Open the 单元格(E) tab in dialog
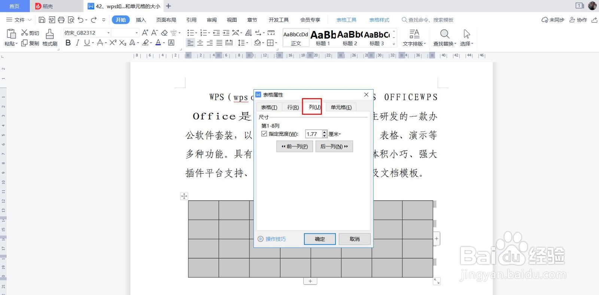 [341, 107]
